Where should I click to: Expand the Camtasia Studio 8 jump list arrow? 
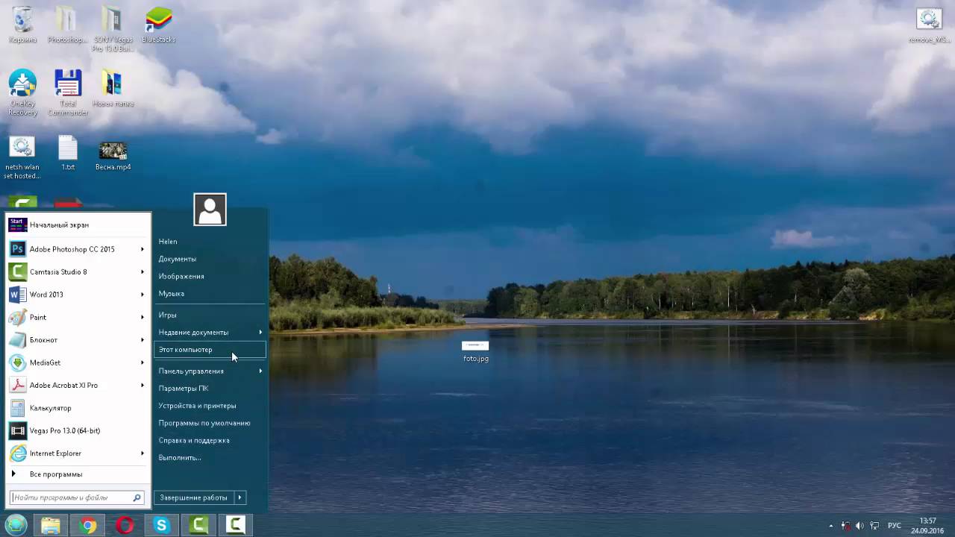tap(142, 271)
